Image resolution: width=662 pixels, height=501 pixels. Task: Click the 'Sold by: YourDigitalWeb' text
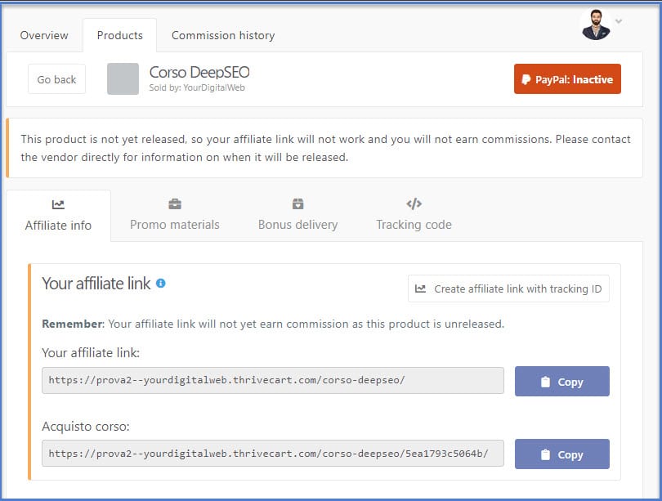[197, 87]
